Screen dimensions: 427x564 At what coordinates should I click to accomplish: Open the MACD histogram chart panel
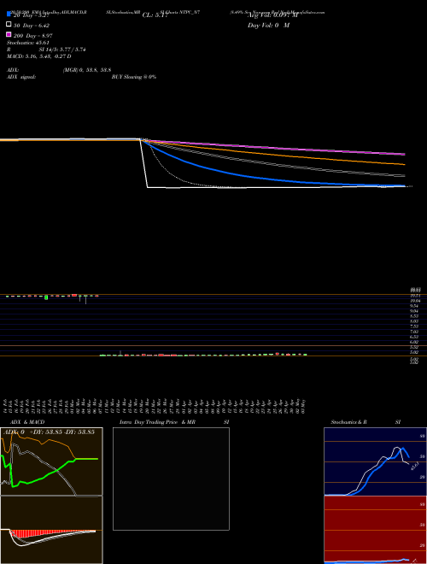coord(51,530)
